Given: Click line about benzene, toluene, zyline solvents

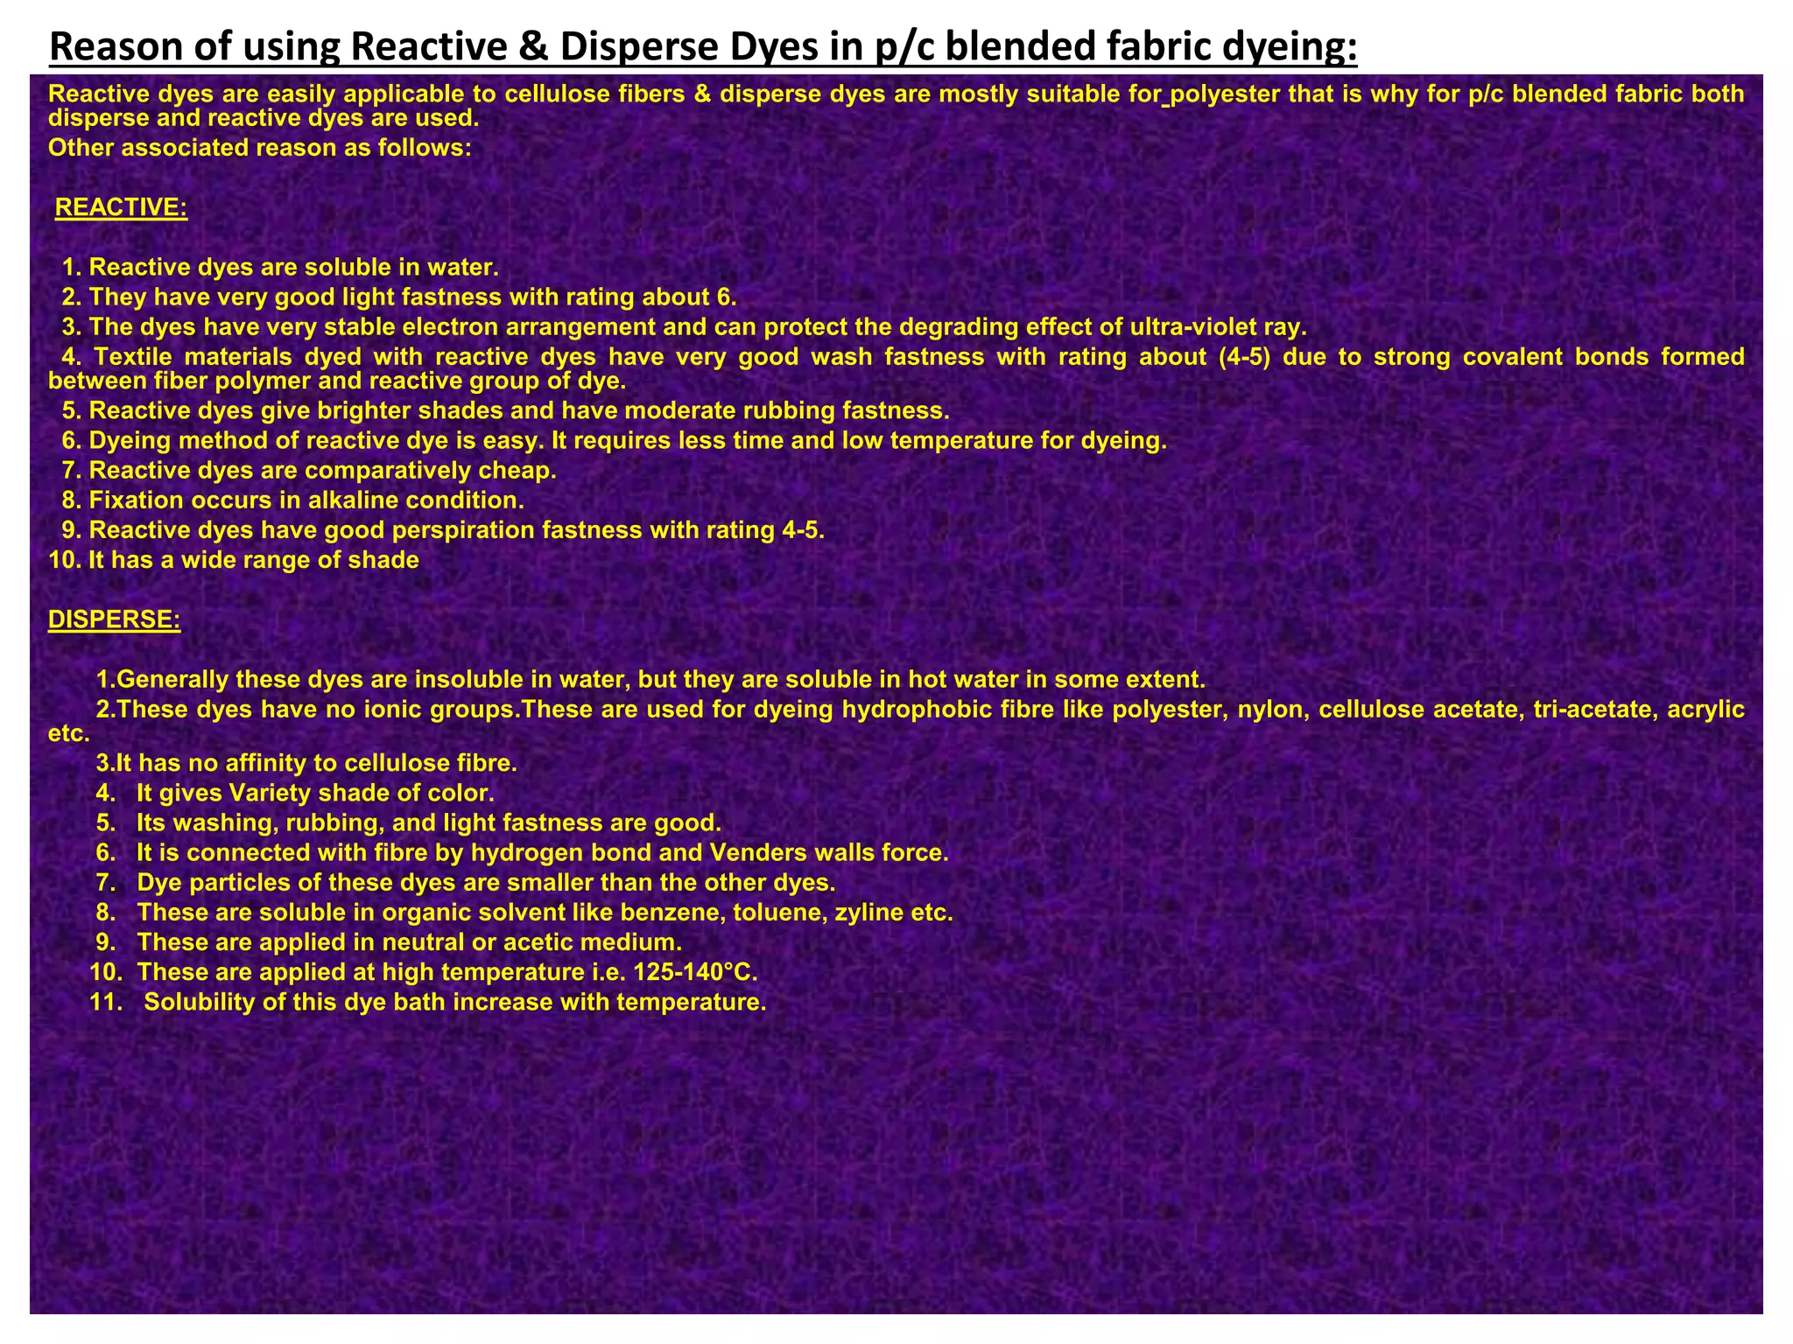Looking at the screenshot, I should (524, 913).
